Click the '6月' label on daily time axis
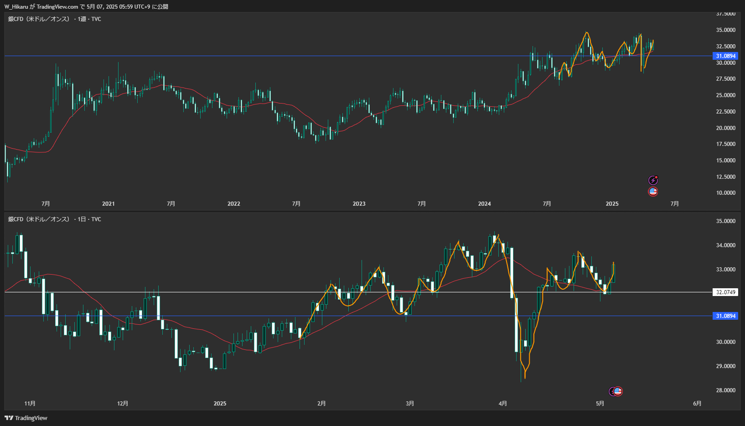 698,404
